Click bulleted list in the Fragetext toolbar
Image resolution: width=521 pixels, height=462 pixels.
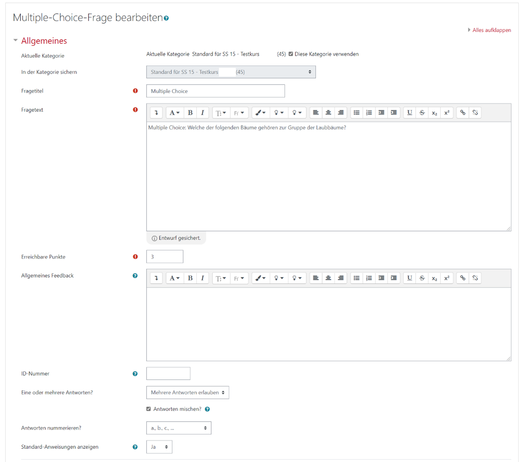[357, 113]
